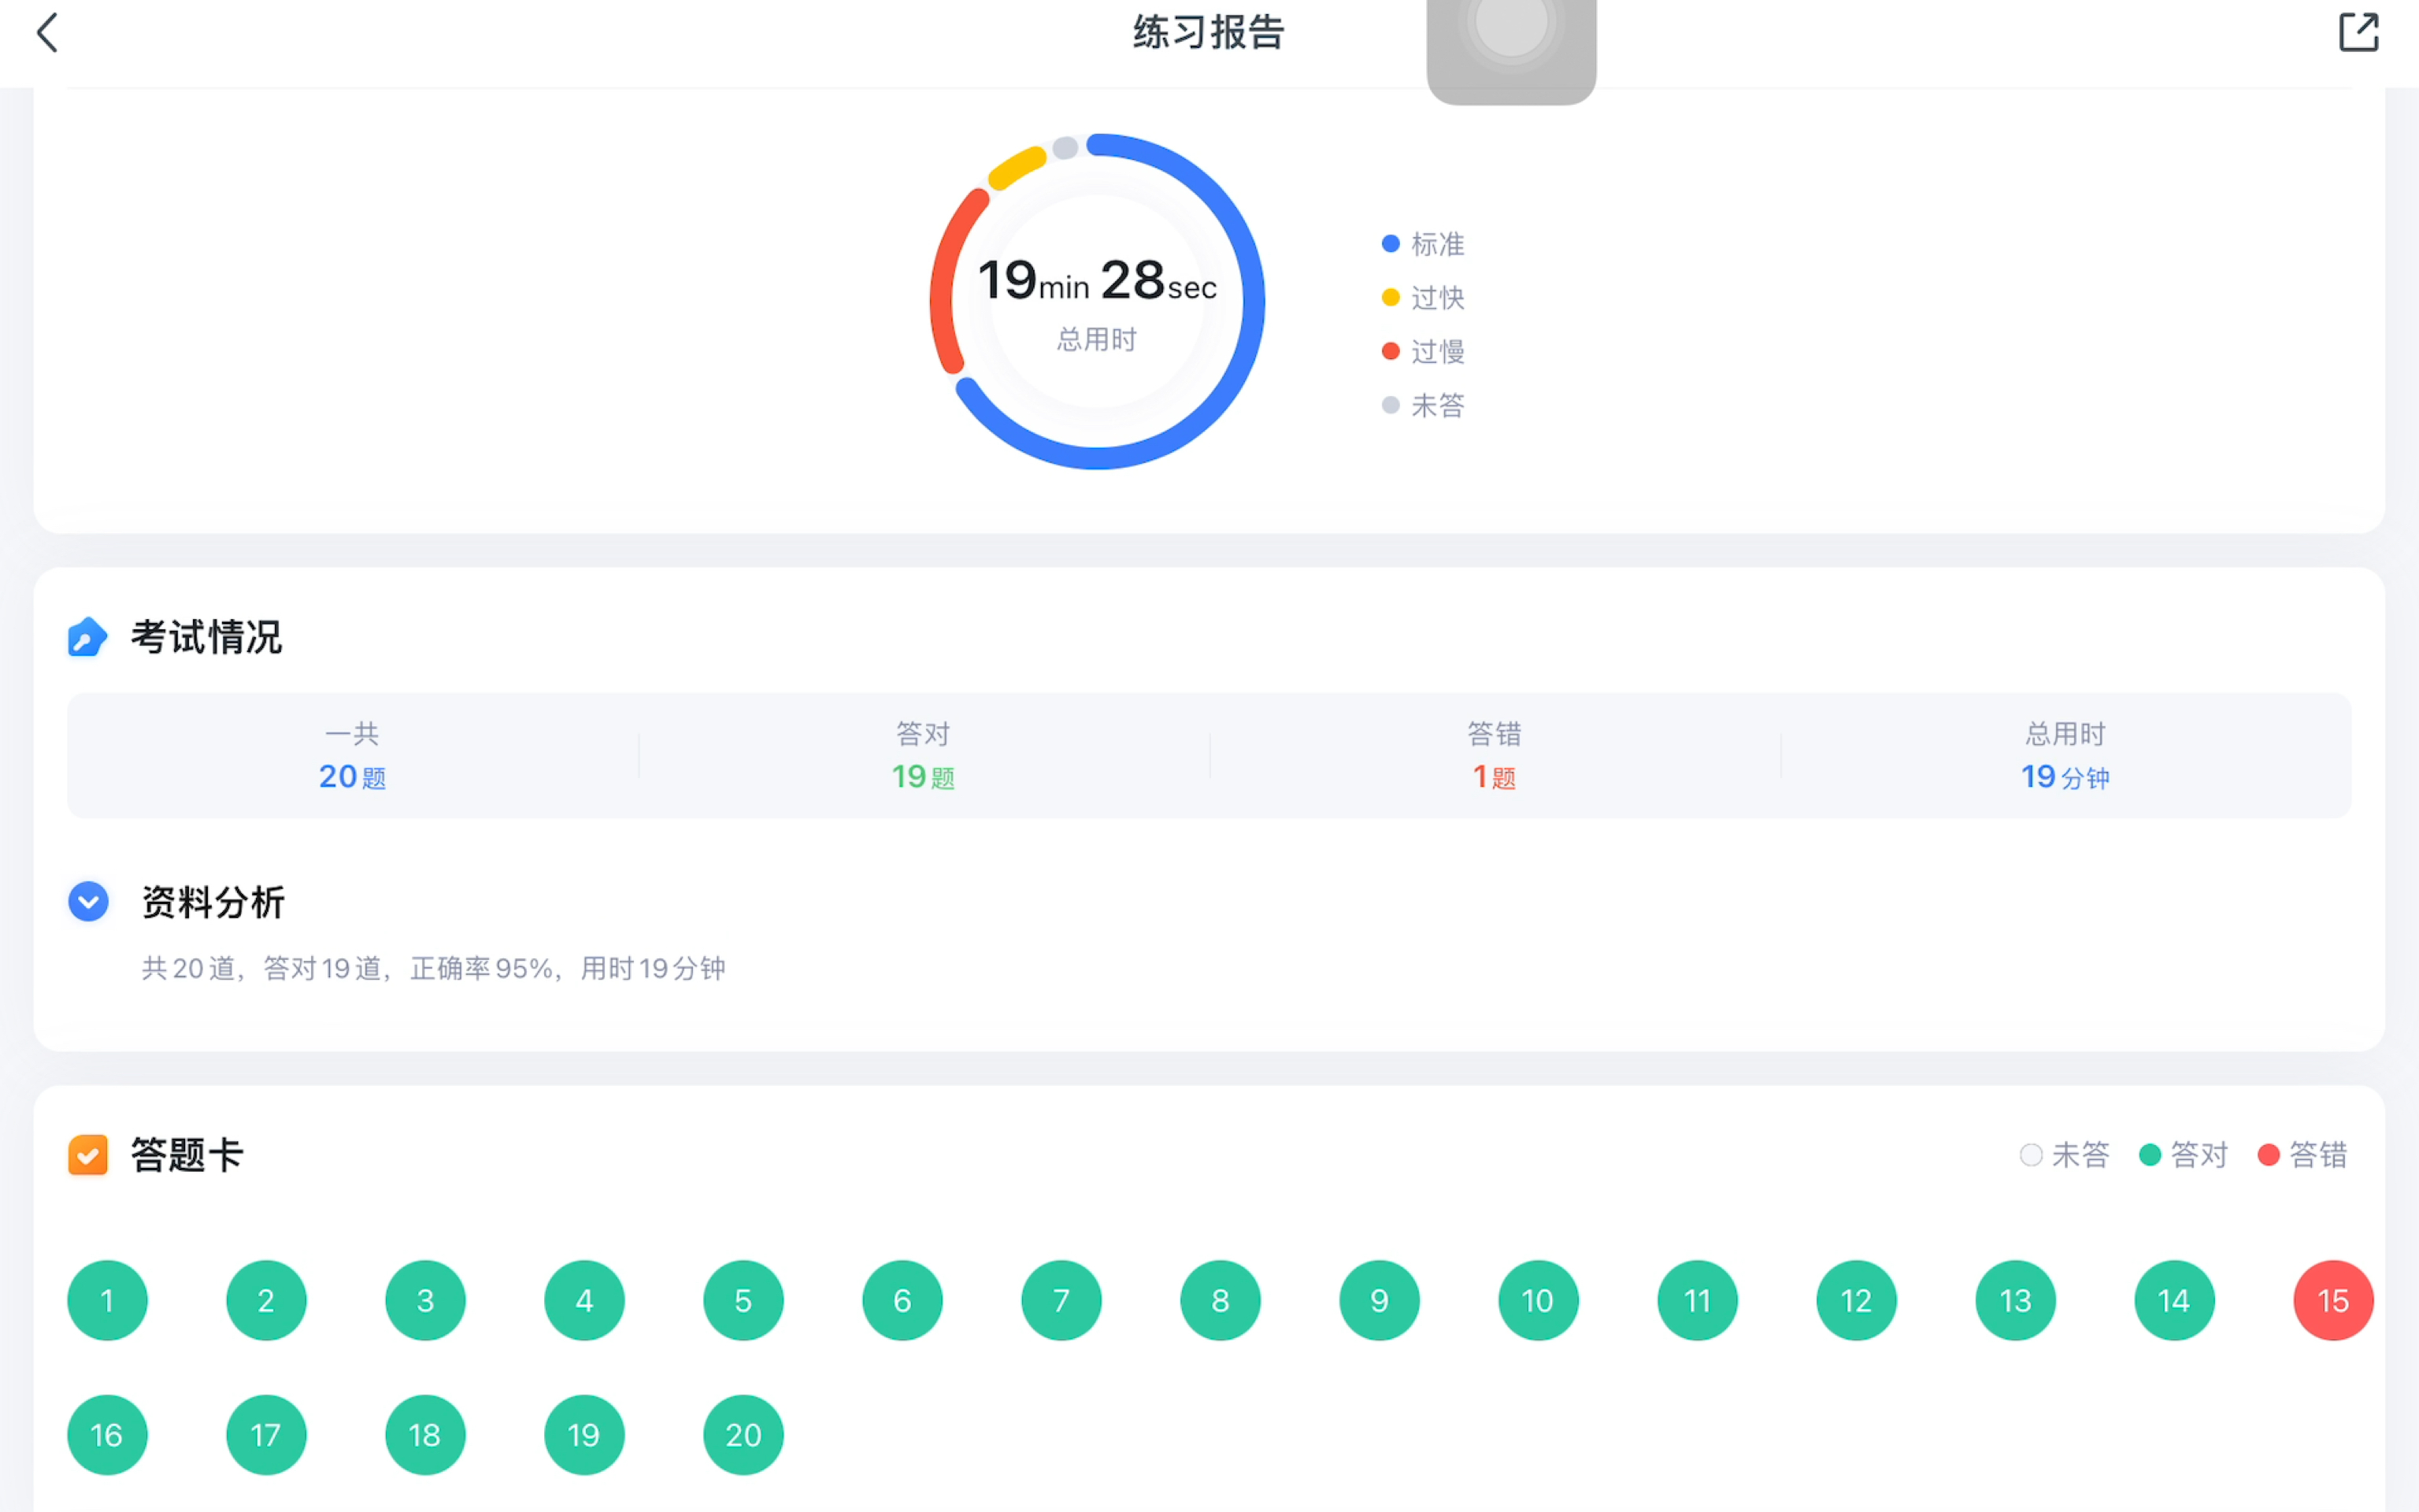Image resolution: width=2419 pixels, height=1512 pixels.
Task: Open question 8 on the answer card
Action: pos(1220,1300)
